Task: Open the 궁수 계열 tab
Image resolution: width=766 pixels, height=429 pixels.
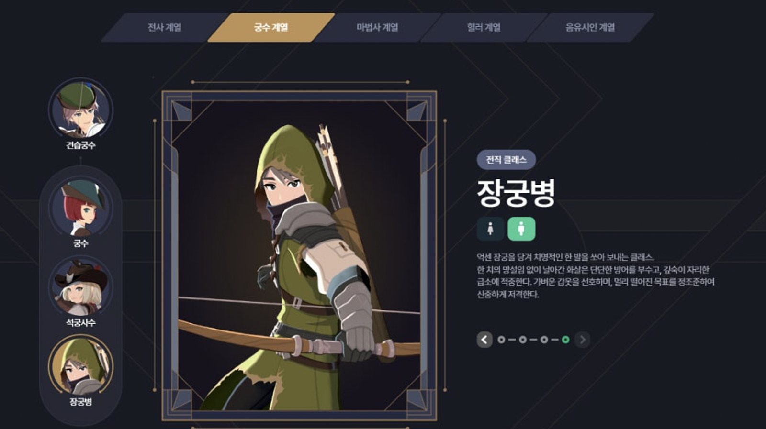Action: (x=271, y=27)
